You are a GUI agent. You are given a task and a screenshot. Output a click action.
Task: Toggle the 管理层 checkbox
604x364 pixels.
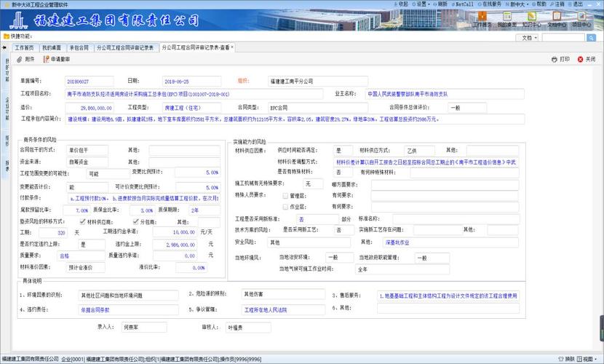click(x=285, y=196)
